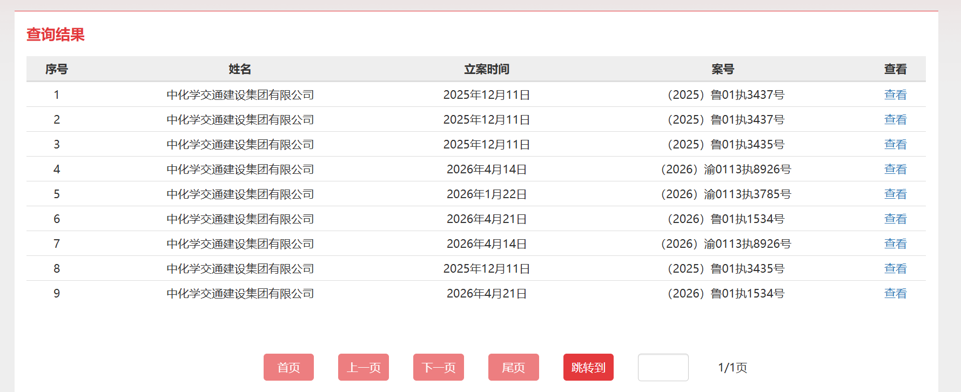Jump to last page with 尾页
The width and height of the screenshot is (961, 392).
tap(513, 367)
